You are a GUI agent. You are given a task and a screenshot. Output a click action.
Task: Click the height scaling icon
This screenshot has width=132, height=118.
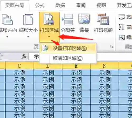121,27
